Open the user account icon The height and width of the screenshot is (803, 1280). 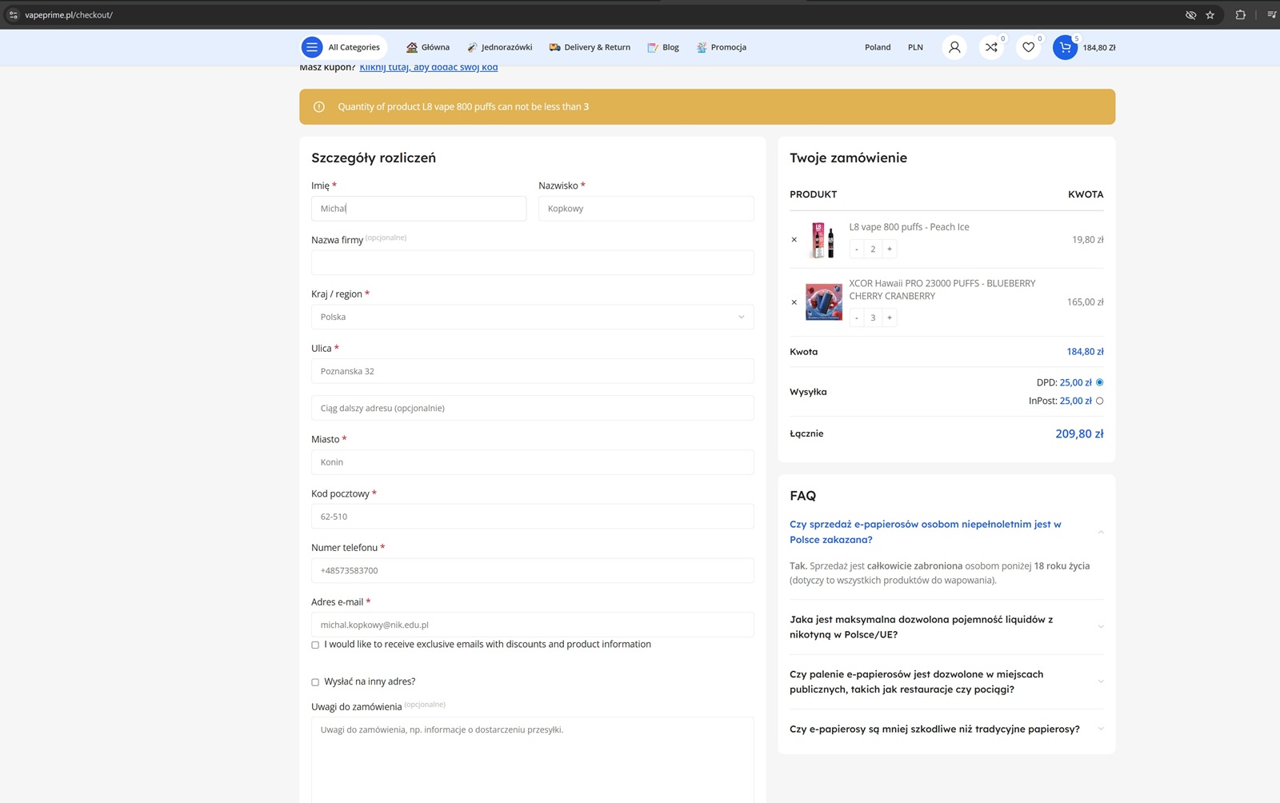point(954,47)
